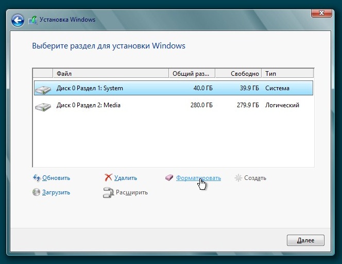Open the Обновить link
This screenshot has width=342, height=264.
56,178
